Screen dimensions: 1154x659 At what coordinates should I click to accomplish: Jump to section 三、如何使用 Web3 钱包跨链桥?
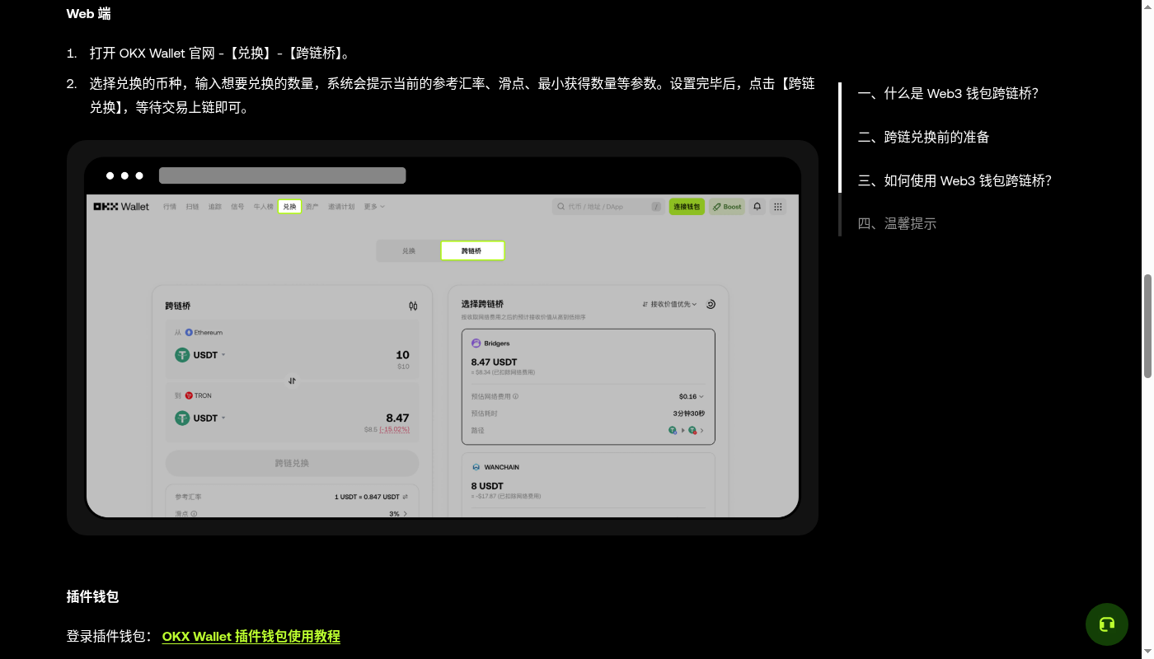click(x=955, y=180)
